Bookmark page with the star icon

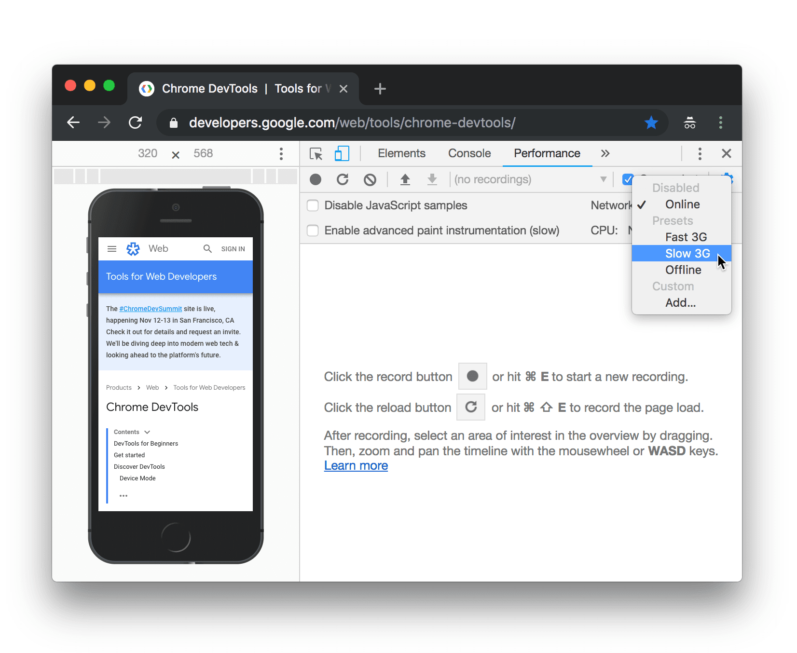(651, 123)
